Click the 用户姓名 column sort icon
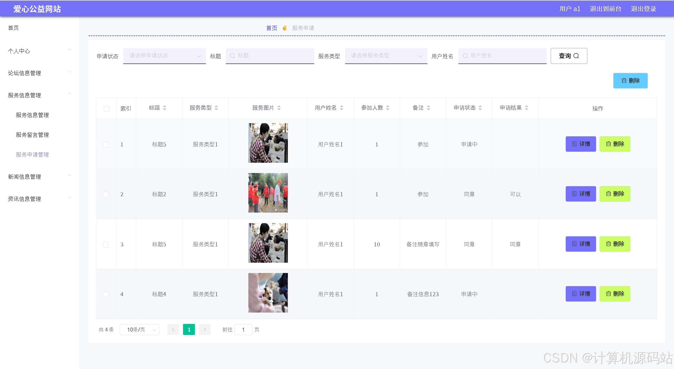674x369 pixels. pyautogui.click(x=342, y=108)
